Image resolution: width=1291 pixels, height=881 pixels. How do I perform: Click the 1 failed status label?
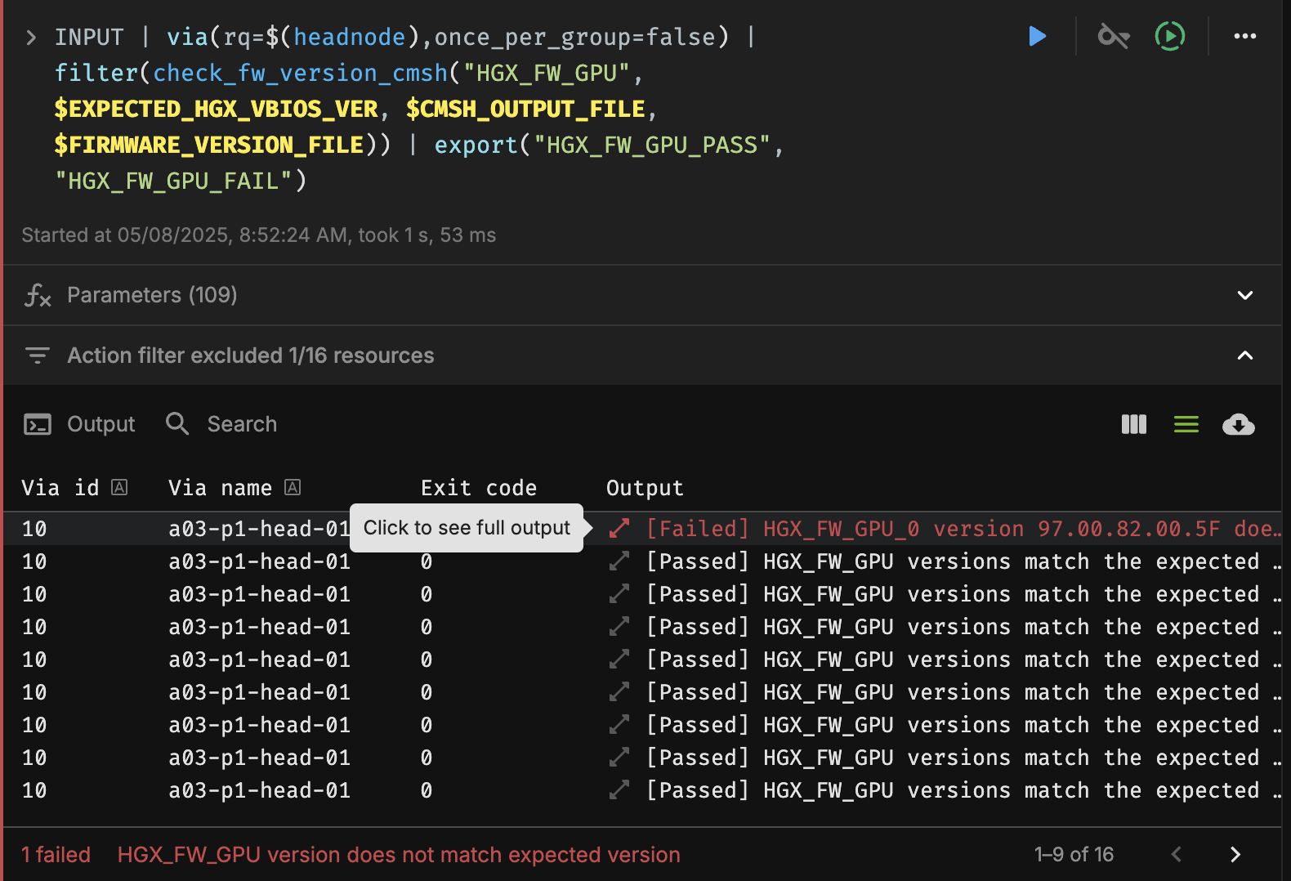(x=56, y=855)
